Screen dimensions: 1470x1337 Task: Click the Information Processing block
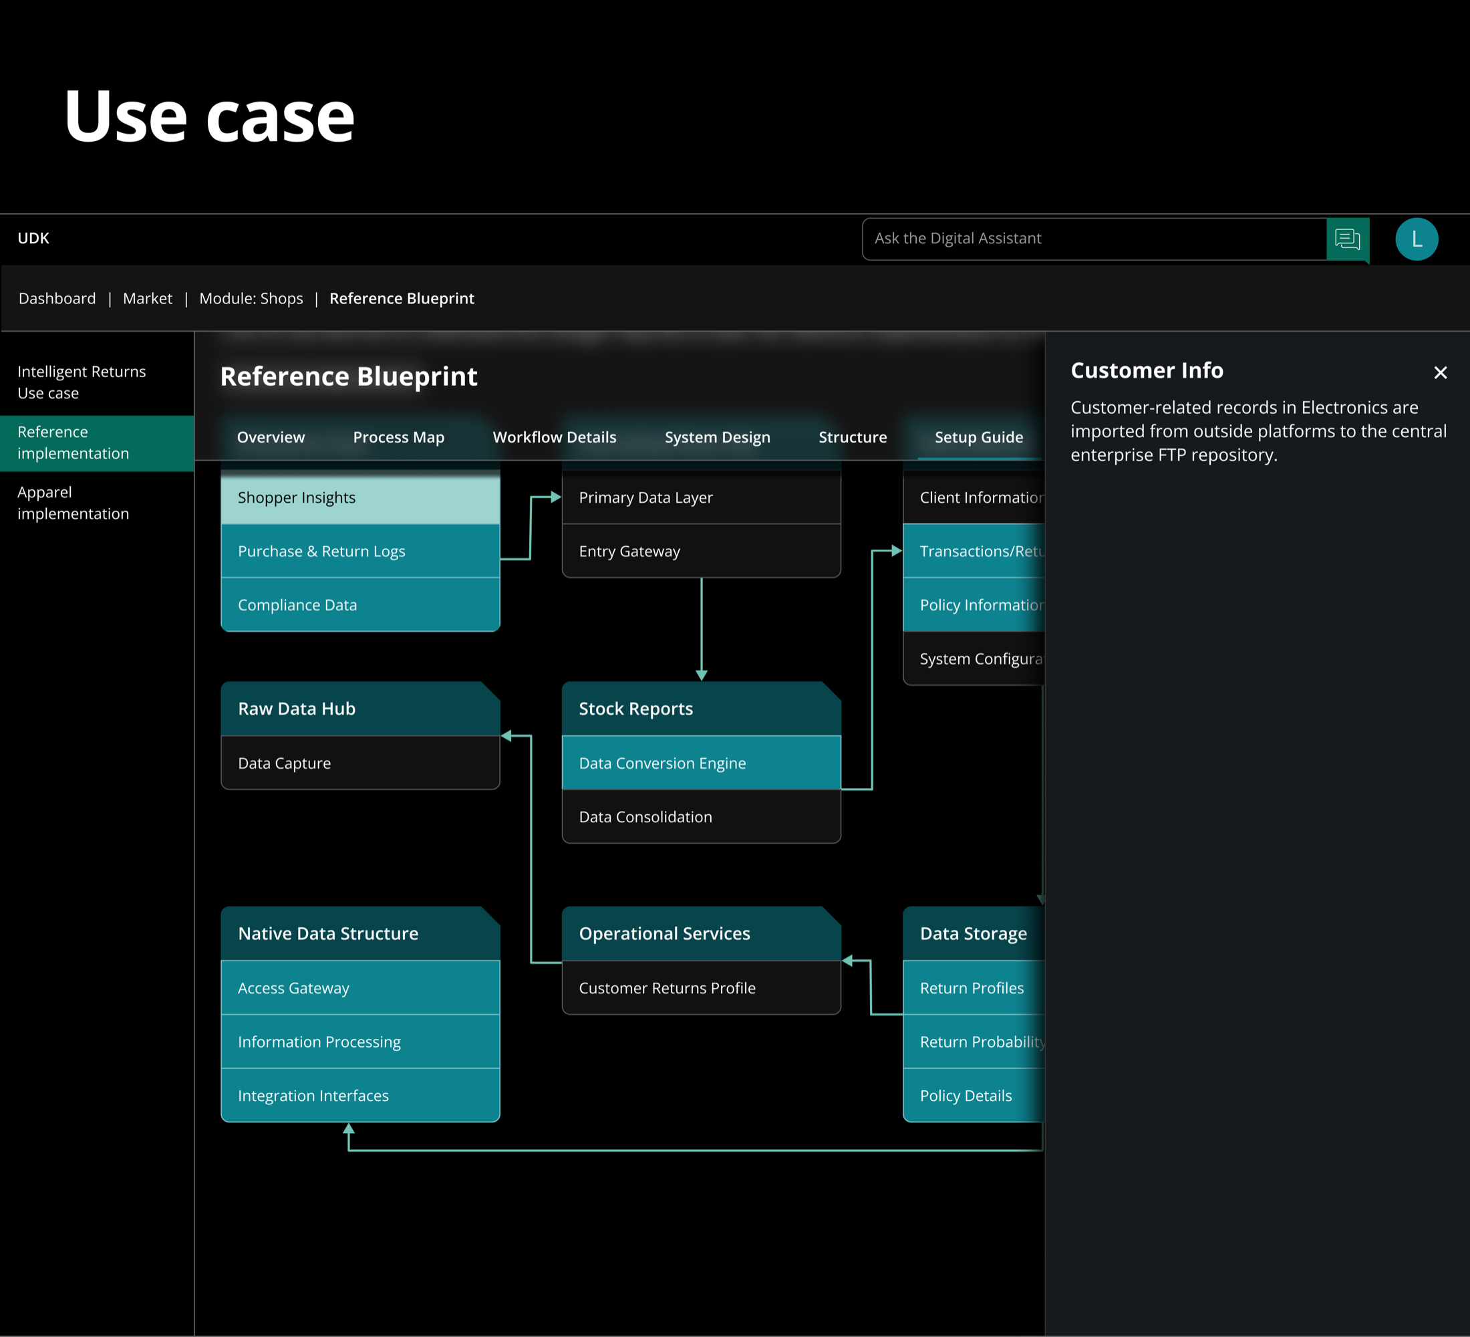pyautogui.click(x=360, y=1042)
